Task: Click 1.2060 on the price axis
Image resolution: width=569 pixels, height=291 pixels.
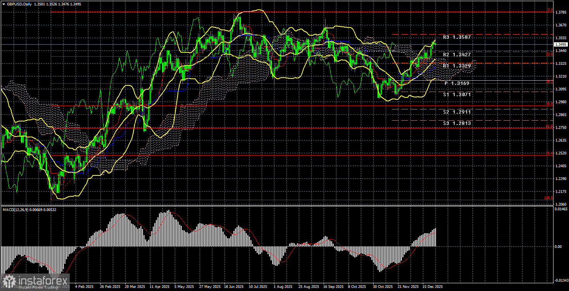Action: pyautogui.click(x=561, y=204)
